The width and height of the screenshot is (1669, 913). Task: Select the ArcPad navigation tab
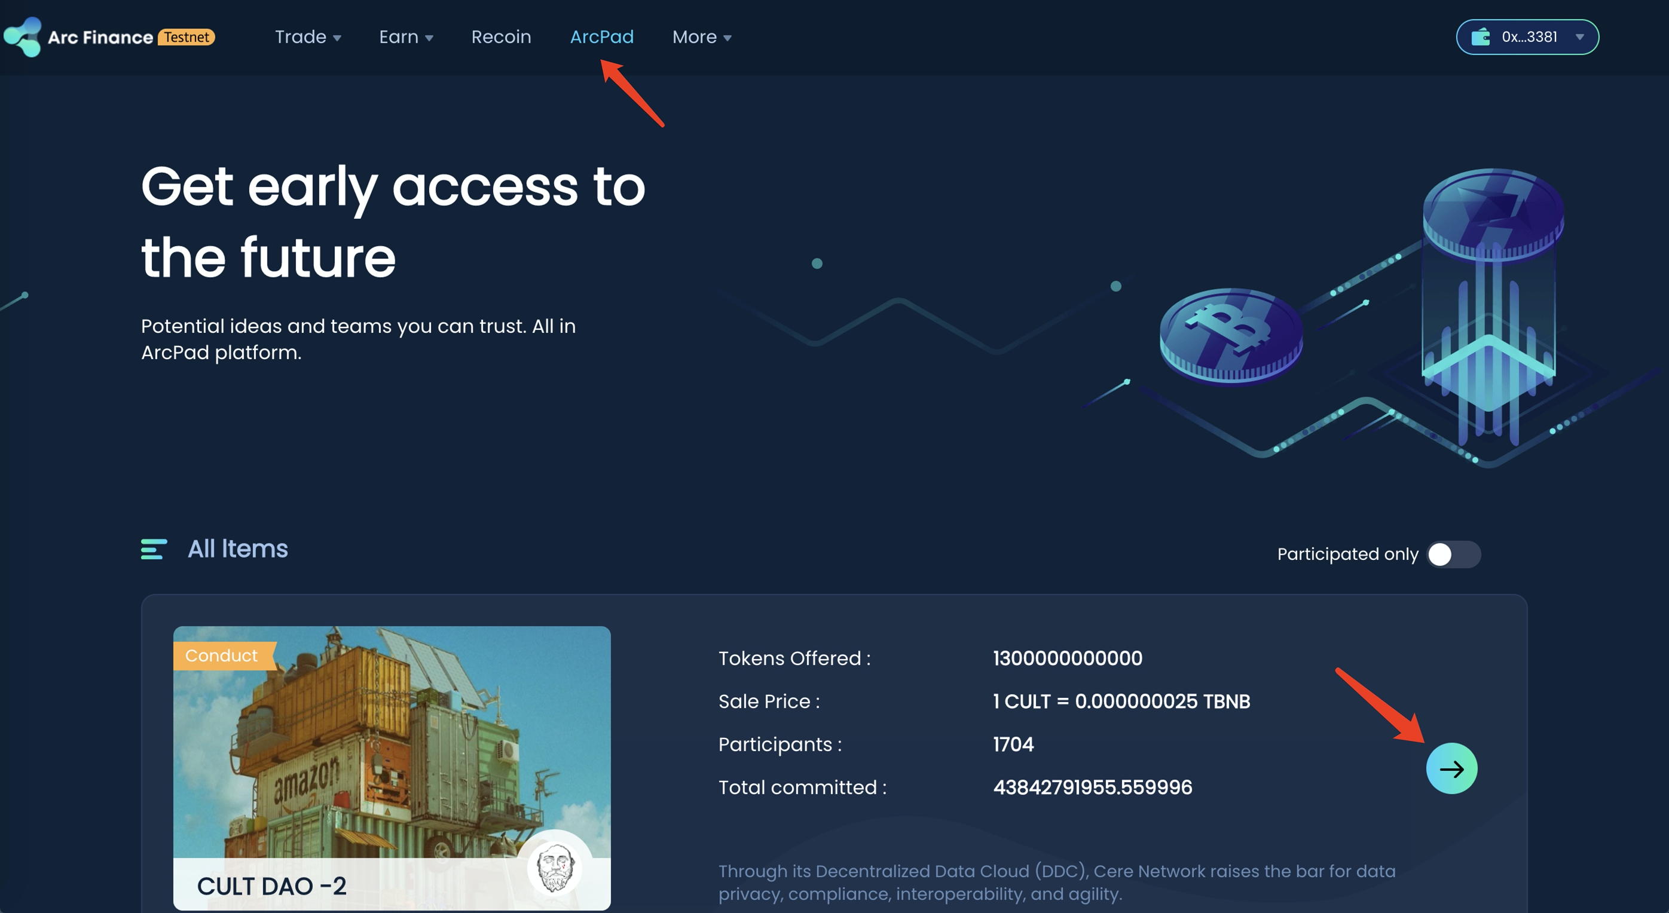click(601, 37)
